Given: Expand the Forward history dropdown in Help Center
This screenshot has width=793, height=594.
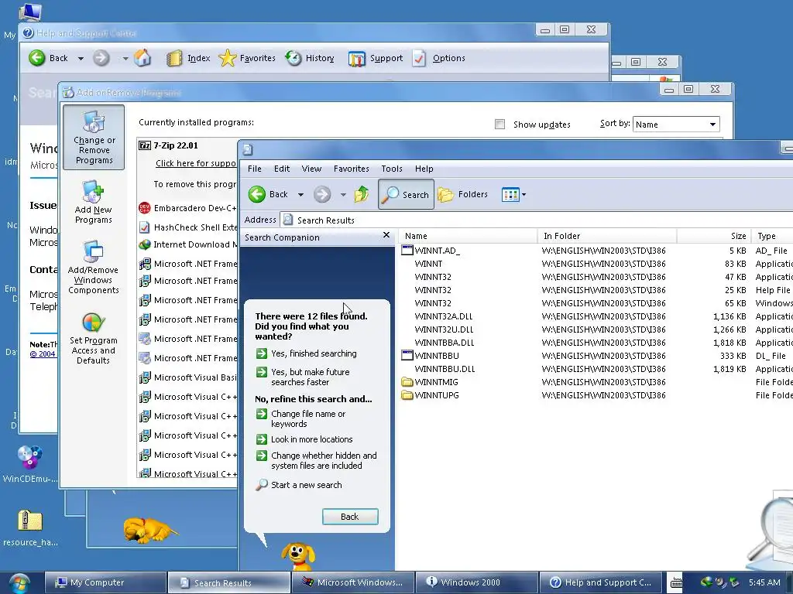Looking at the screenshot, I should [125, 59].
